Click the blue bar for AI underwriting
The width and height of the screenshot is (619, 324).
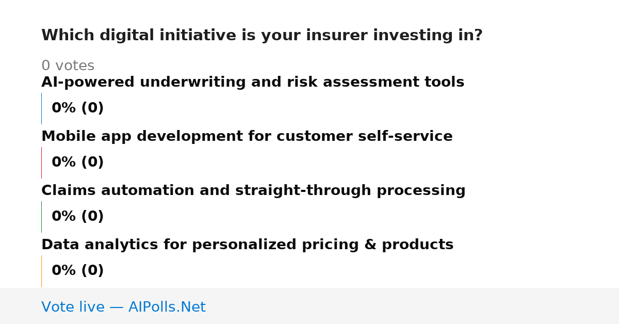tap(41, 108)
